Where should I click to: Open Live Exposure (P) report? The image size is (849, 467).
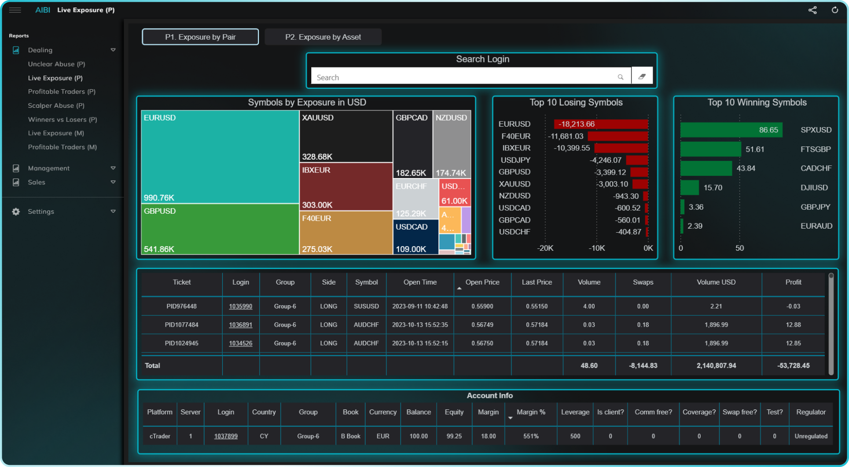coord(55,78)
